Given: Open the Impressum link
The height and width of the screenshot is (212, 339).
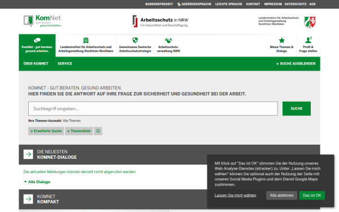Looking at the screenshot, I should 273,4.
